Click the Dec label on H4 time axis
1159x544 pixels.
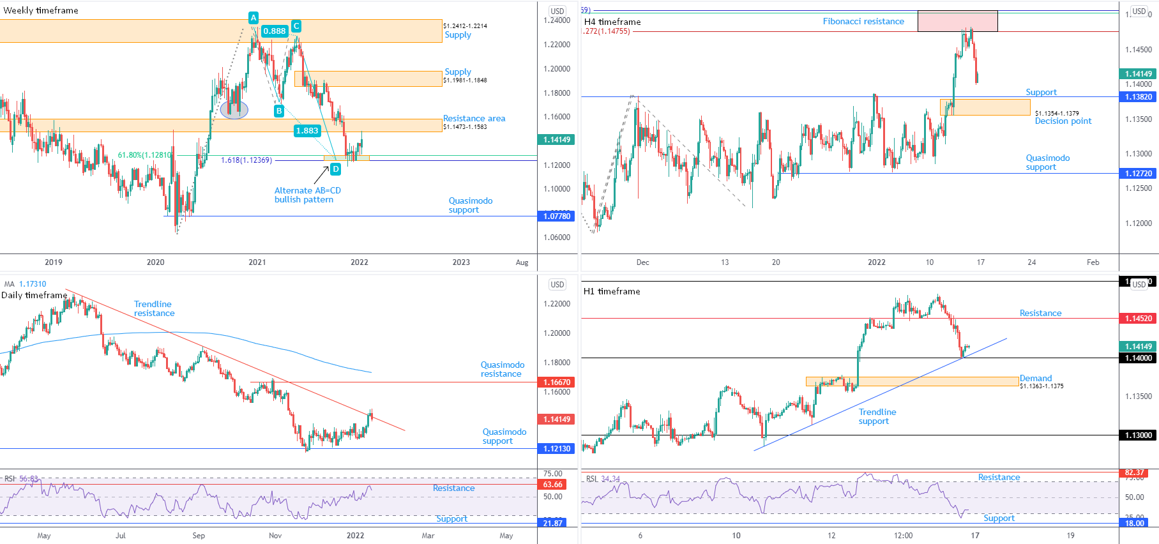pyautogui.click(x=643, y=262)
